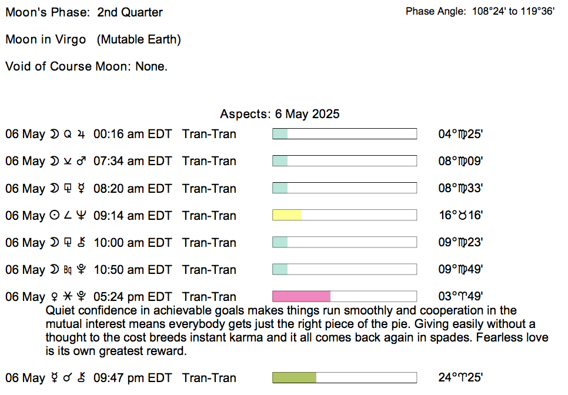The width and height of the screenshot is (568, 395).
Task: Select the sextile star symbol at 05:24 pm
Action: click(x=68, y=297)
